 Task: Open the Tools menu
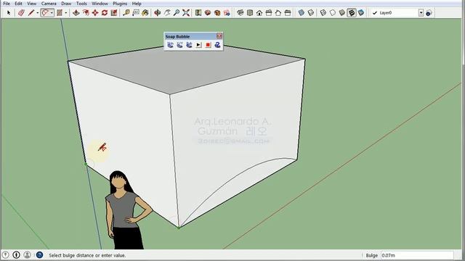[81, 4]
